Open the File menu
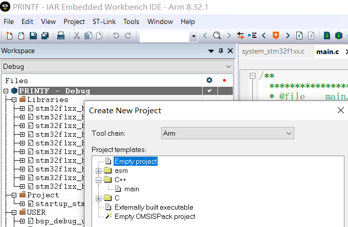 (9, 22)
